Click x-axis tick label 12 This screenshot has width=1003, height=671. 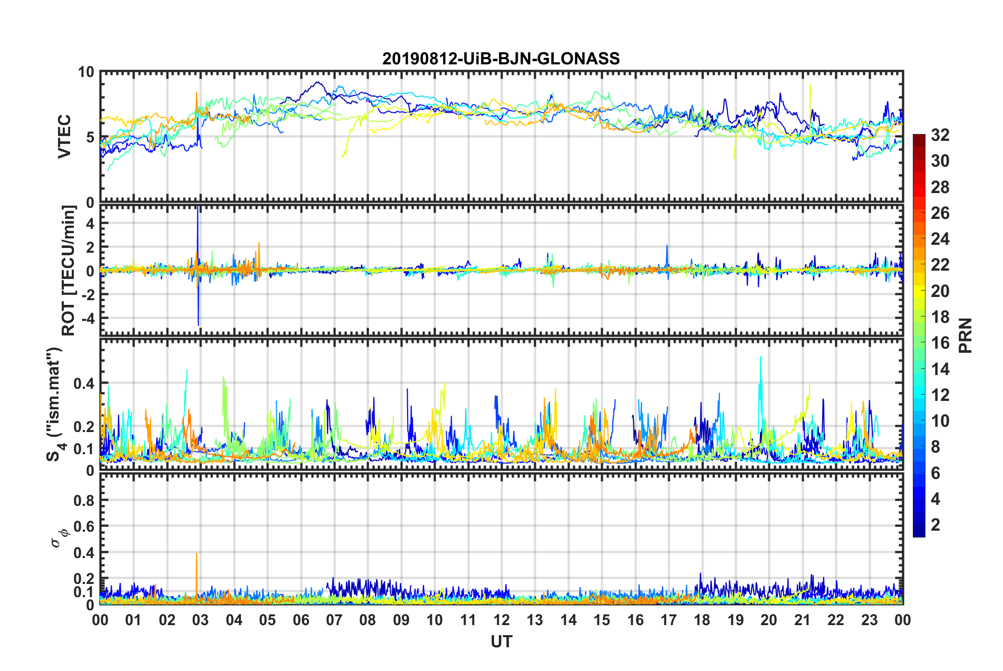click(502, 620)
